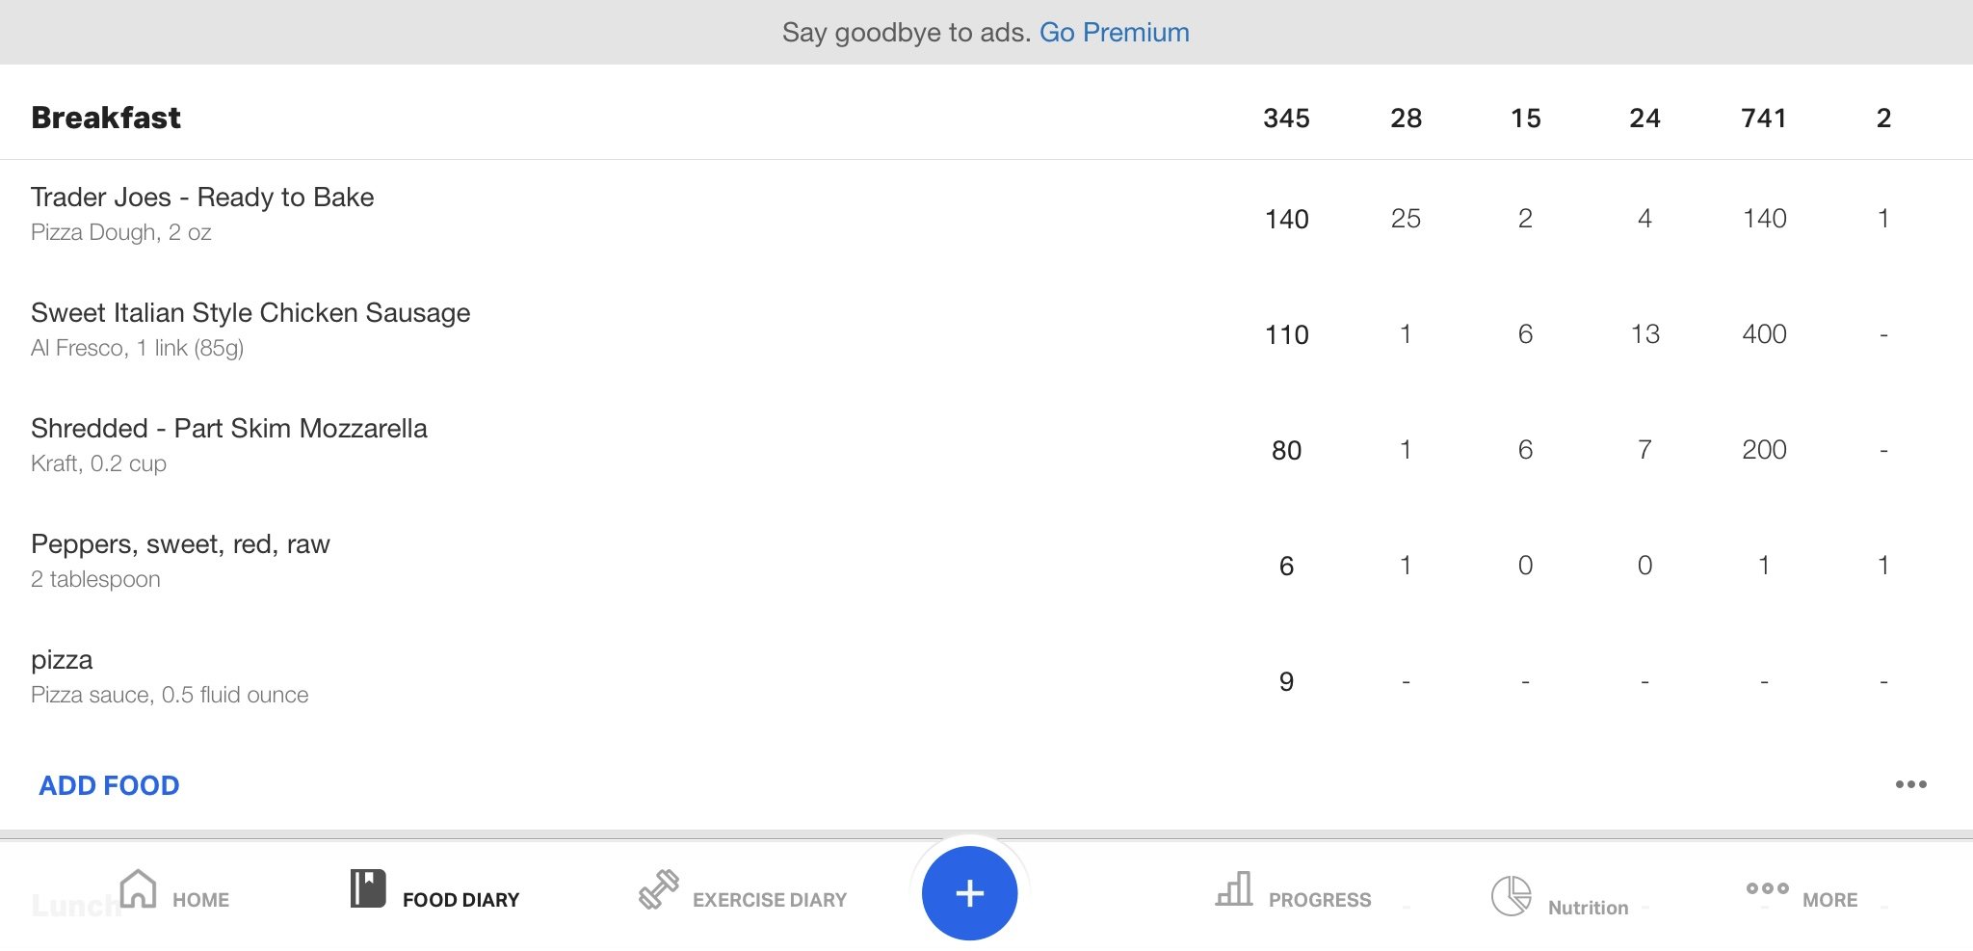Tap the Home house icon

click(x=138, y=888)
